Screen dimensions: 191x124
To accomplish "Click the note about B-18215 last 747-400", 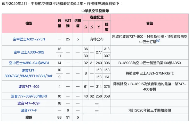I will (150, 87).
